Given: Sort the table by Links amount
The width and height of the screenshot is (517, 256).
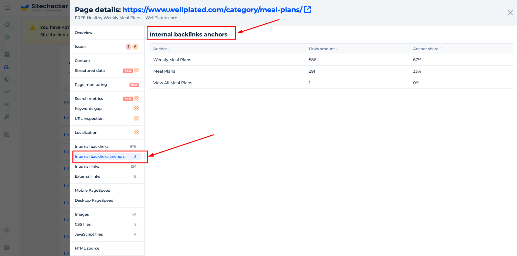Looking at the screenshot, I should (323, 49).
